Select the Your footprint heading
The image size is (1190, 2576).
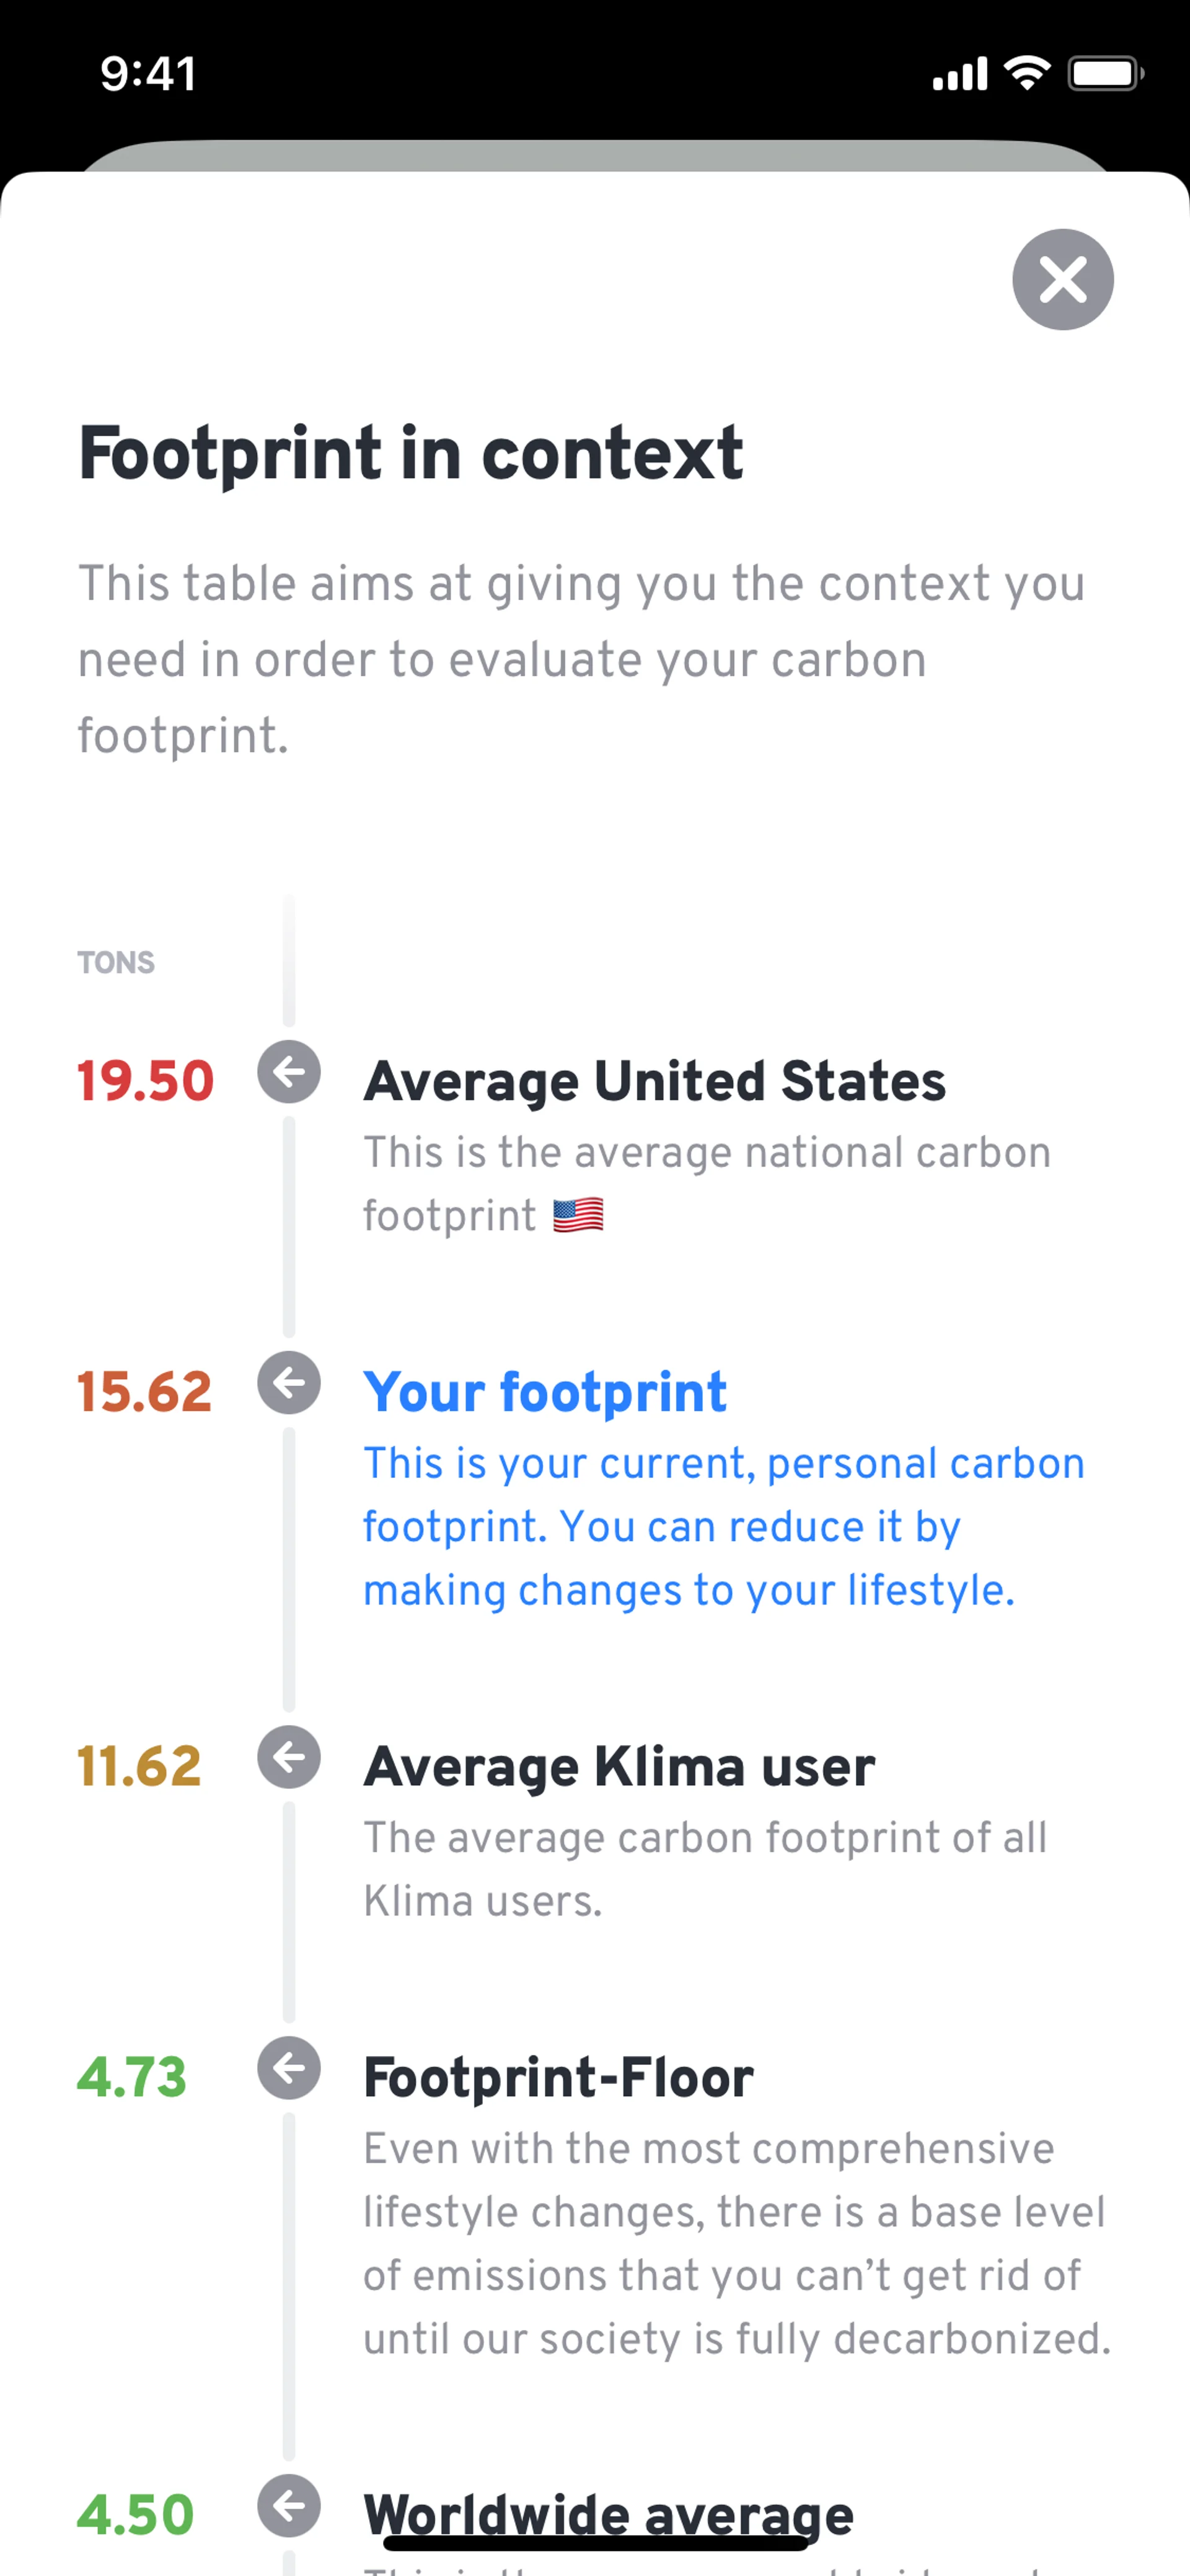tap(544, 1392)
